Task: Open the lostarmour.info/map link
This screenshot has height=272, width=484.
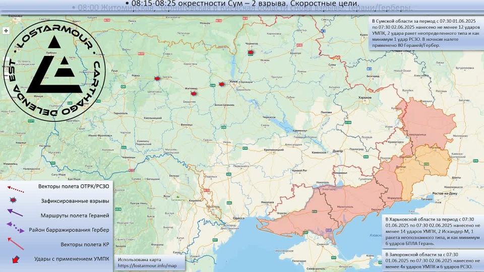Action: pyautogui.click(x=148, y=265)
